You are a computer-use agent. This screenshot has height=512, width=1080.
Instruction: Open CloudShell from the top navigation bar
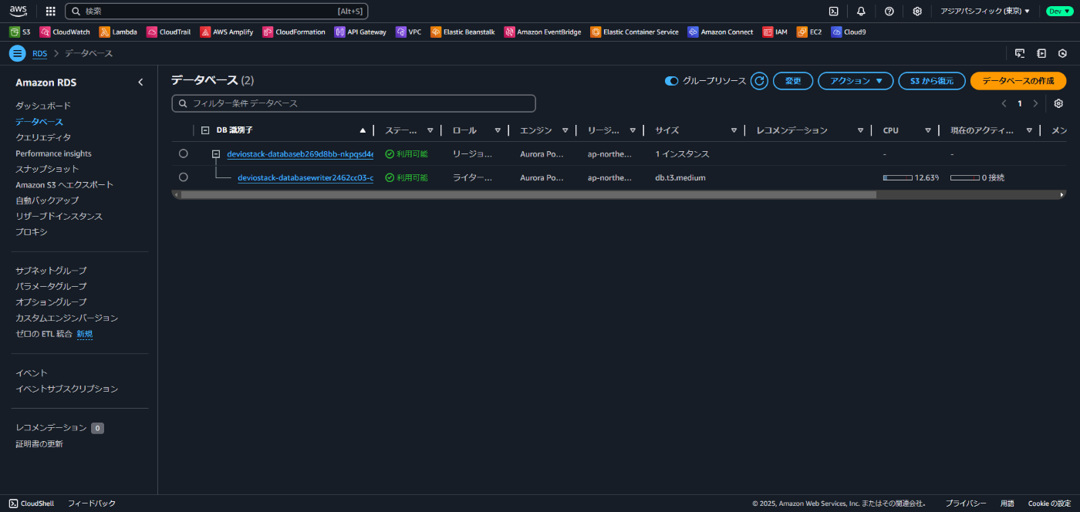point(834,11)
